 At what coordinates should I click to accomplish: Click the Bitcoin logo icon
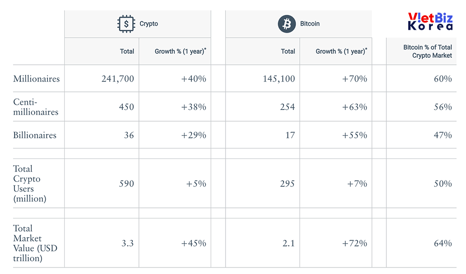287,24
